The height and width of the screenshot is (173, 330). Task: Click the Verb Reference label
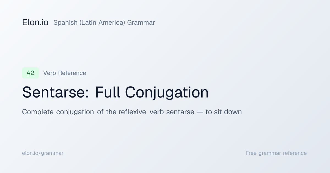[x=65, y=73]
